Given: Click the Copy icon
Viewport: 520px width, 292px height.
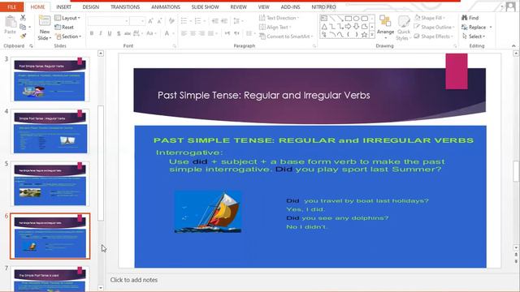Looking at the screenshot, I should 23,27.
